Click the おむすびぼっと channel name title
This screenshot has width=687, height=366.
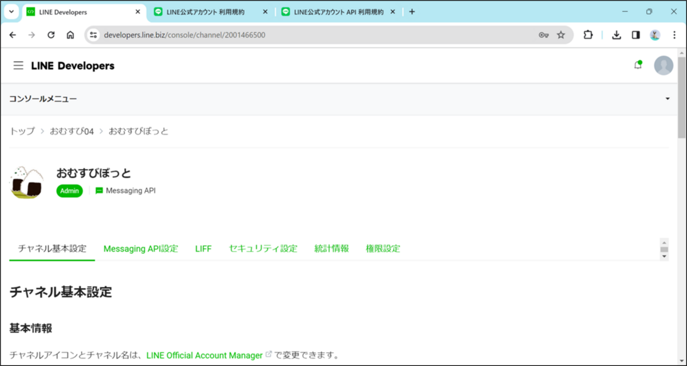click(94, 172)
